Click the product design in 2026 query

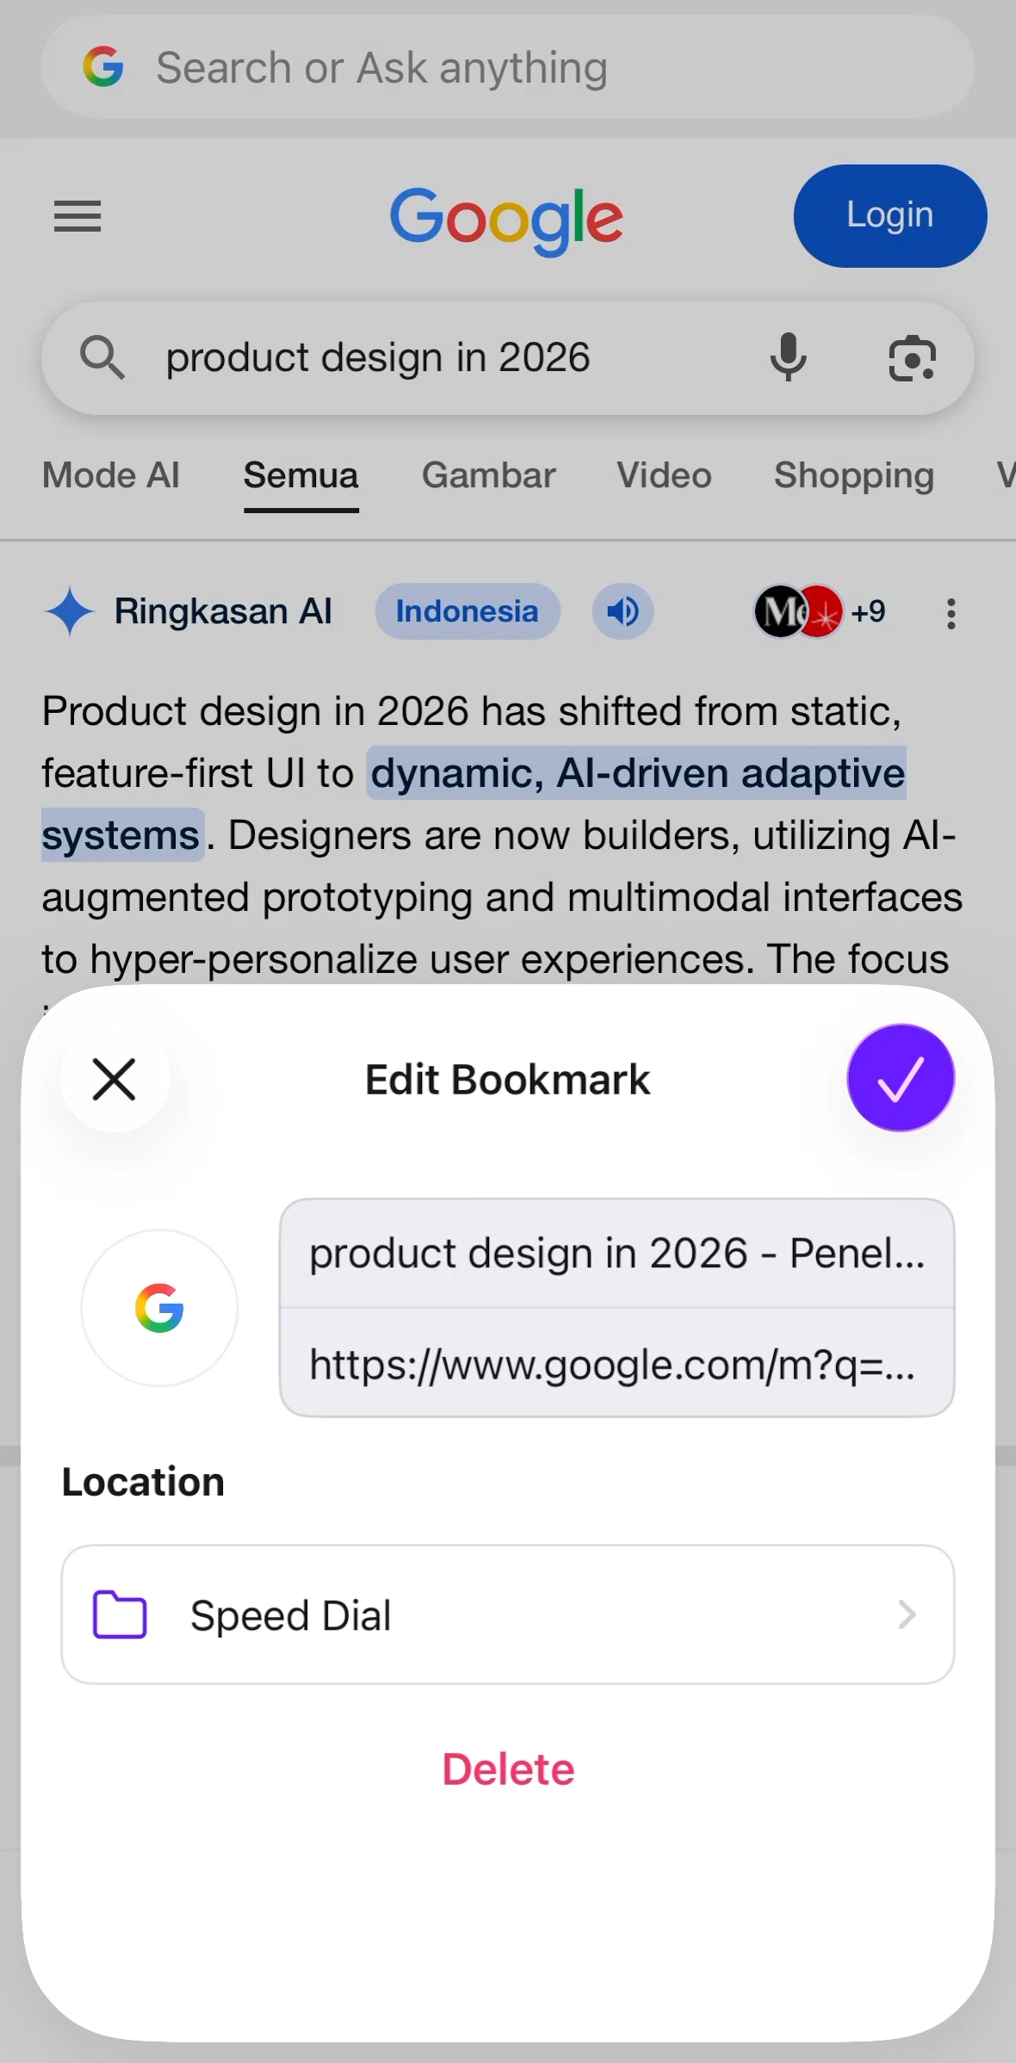click(x=378, y=357)
